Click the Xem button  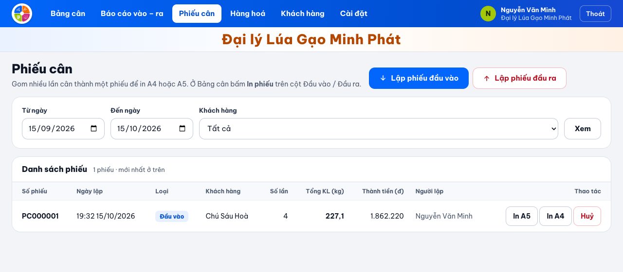point(583,129)
